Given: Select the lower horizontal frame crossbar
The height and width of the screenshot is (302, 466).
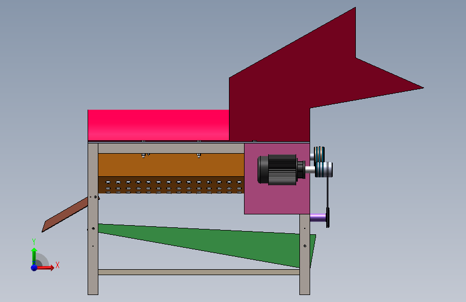Looking at the screenshot, I should pyautogui.click(x=198, y=272).
